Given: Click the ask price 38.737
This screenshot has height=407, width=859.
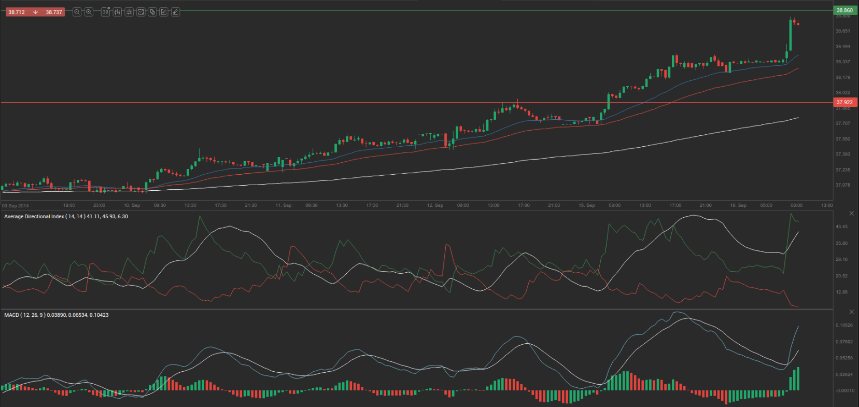Looking at the screenshot, I should click(54, 12).
